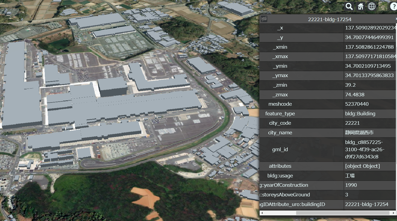Screen dimensions: 397x221
Task: Click the right arrow of horizontal scrollbar
Action: click(x=393, y=213)
